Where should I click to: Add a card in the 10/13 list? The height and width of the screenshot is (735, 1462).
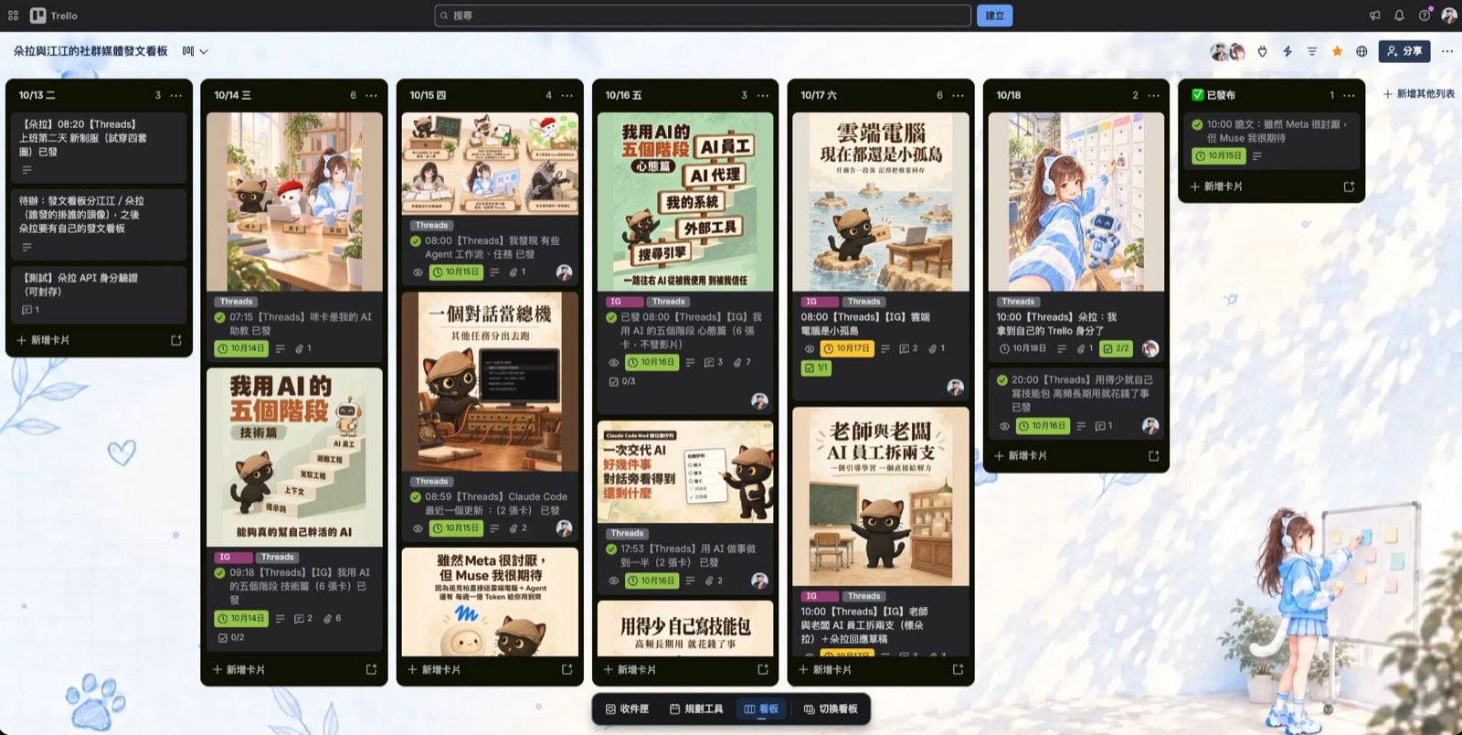click(43, 340)
